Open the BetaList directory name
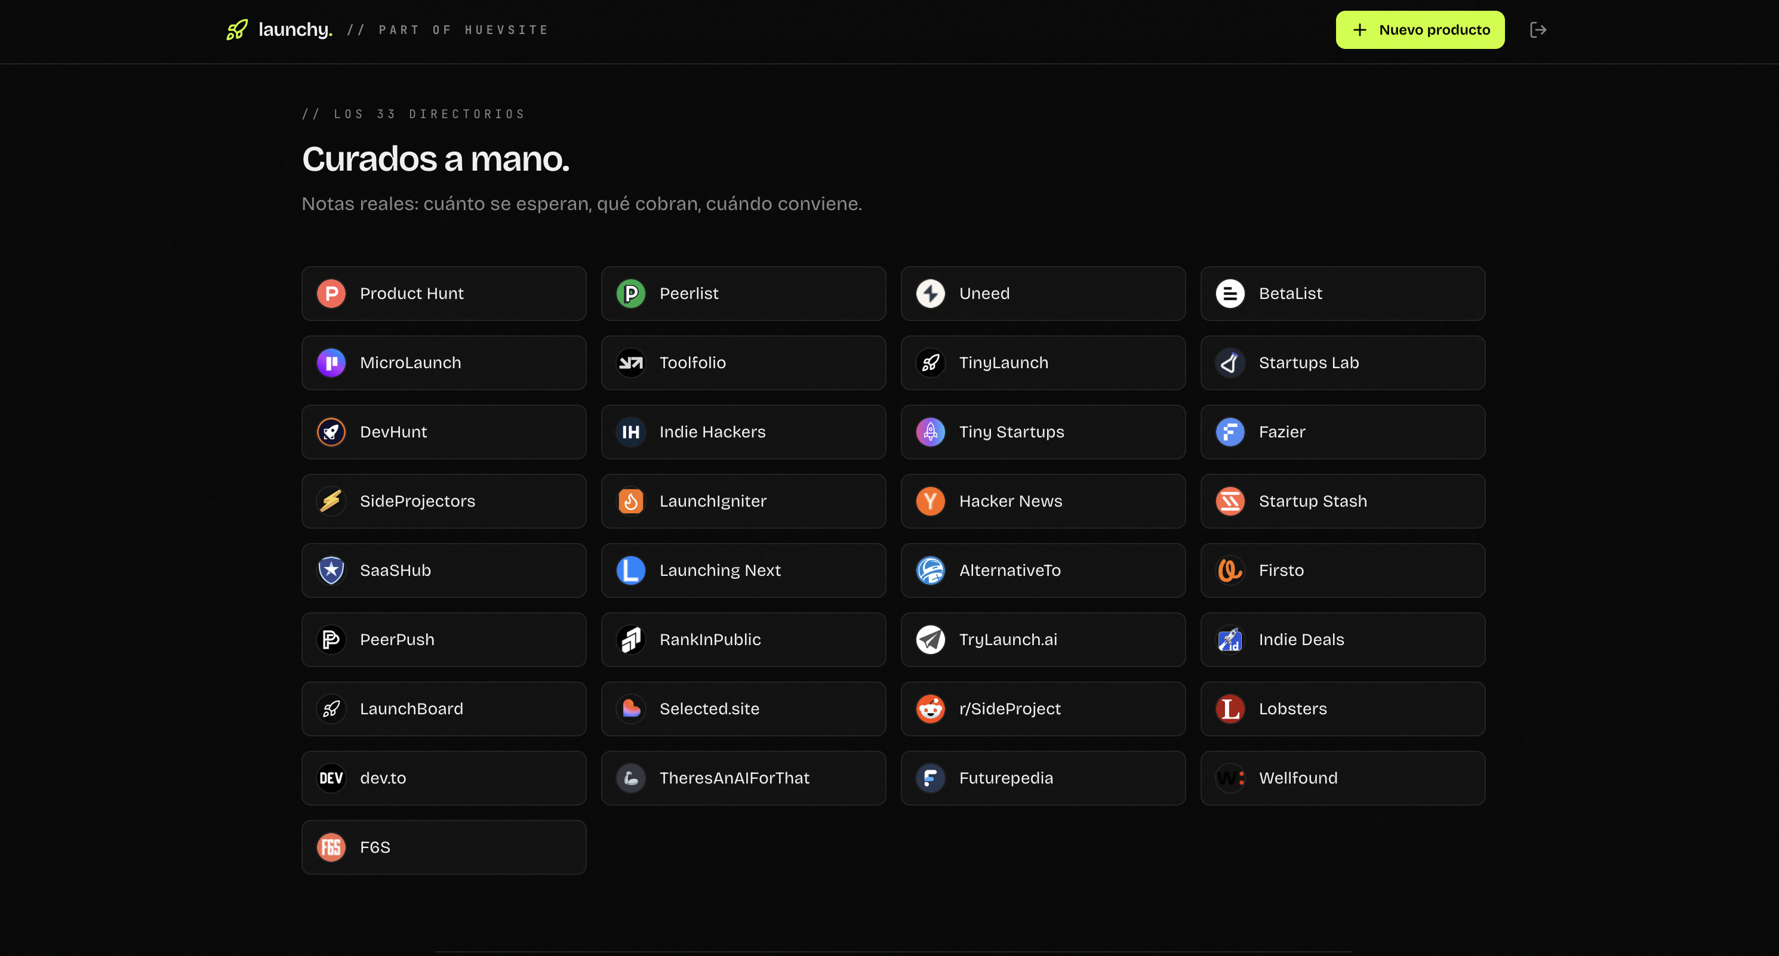 coord(1291,294)
